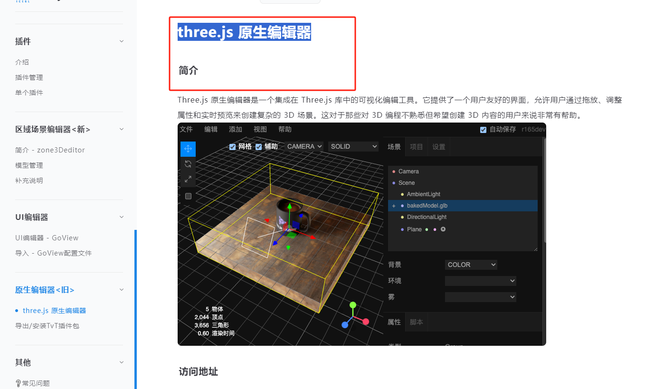The width and height of the screenshot is (645, 389).
Task: Open the 文件 menu in the editor
Action: (x=186, y=129)
